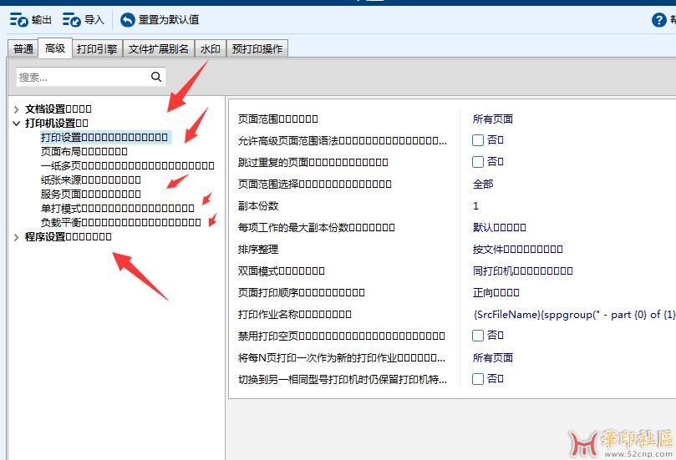Click the 输出 button label
This screenshot has height=460, width=676.
click(42, 20)
